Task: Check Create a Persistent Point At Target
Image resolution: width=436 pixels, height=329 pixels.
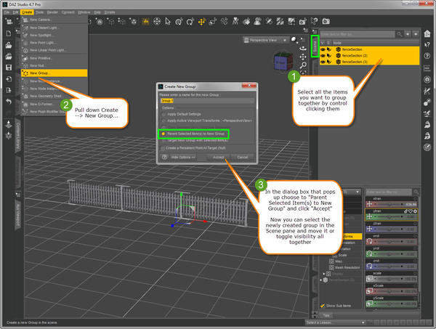Action: click(x=163, y=148)
